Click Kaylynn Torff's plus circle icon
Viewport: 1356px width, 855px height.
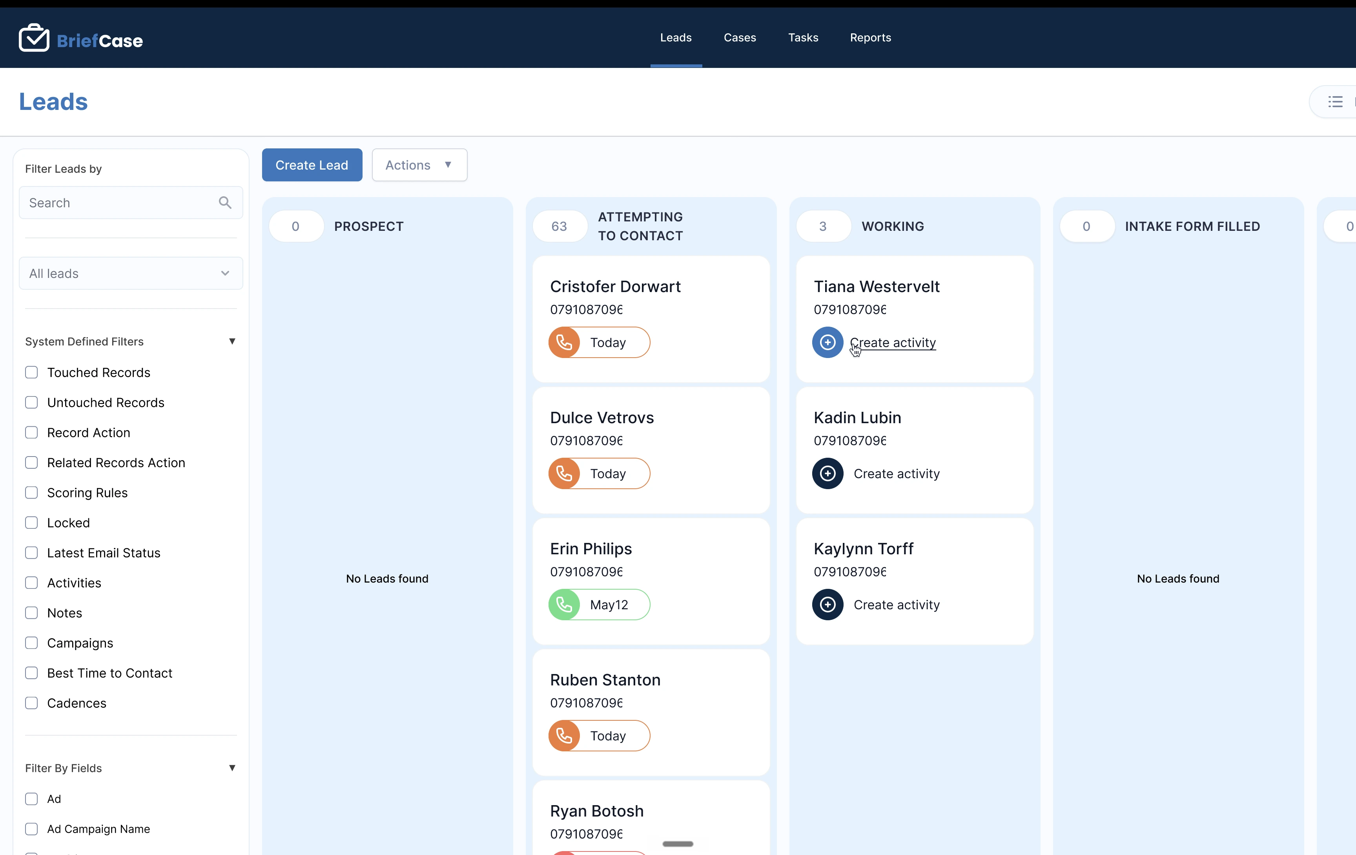(x=828, y=605)
